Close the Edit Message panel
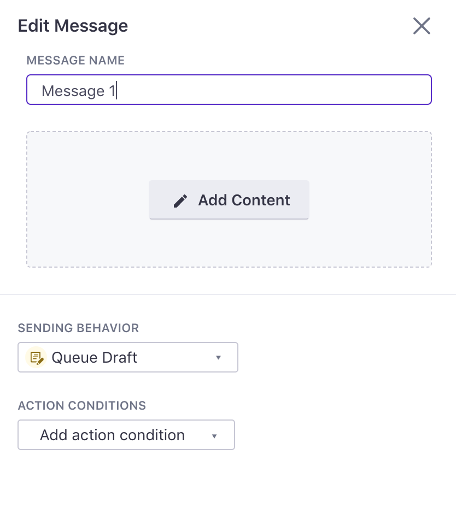456x532 pixels. [422, 26]
